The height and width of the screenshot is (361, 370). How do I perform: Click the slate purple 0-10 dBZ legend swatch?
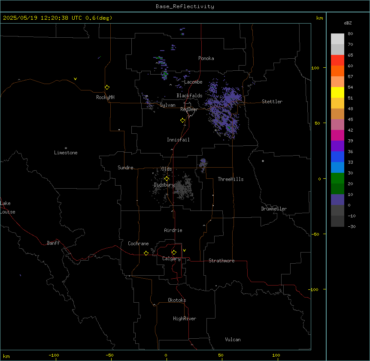[337, 200]
